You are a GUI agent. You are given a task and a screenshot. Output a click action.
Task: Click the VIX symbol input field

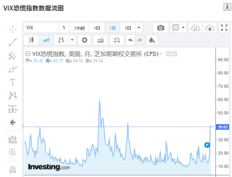tap(41, 28)
